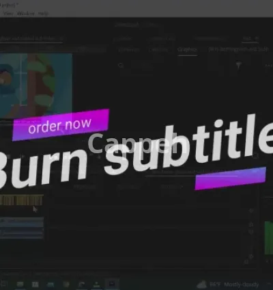This screenshot has height=290, width=273.
Task: Click the funnel filter icon
Action: (x=238, y=65)
